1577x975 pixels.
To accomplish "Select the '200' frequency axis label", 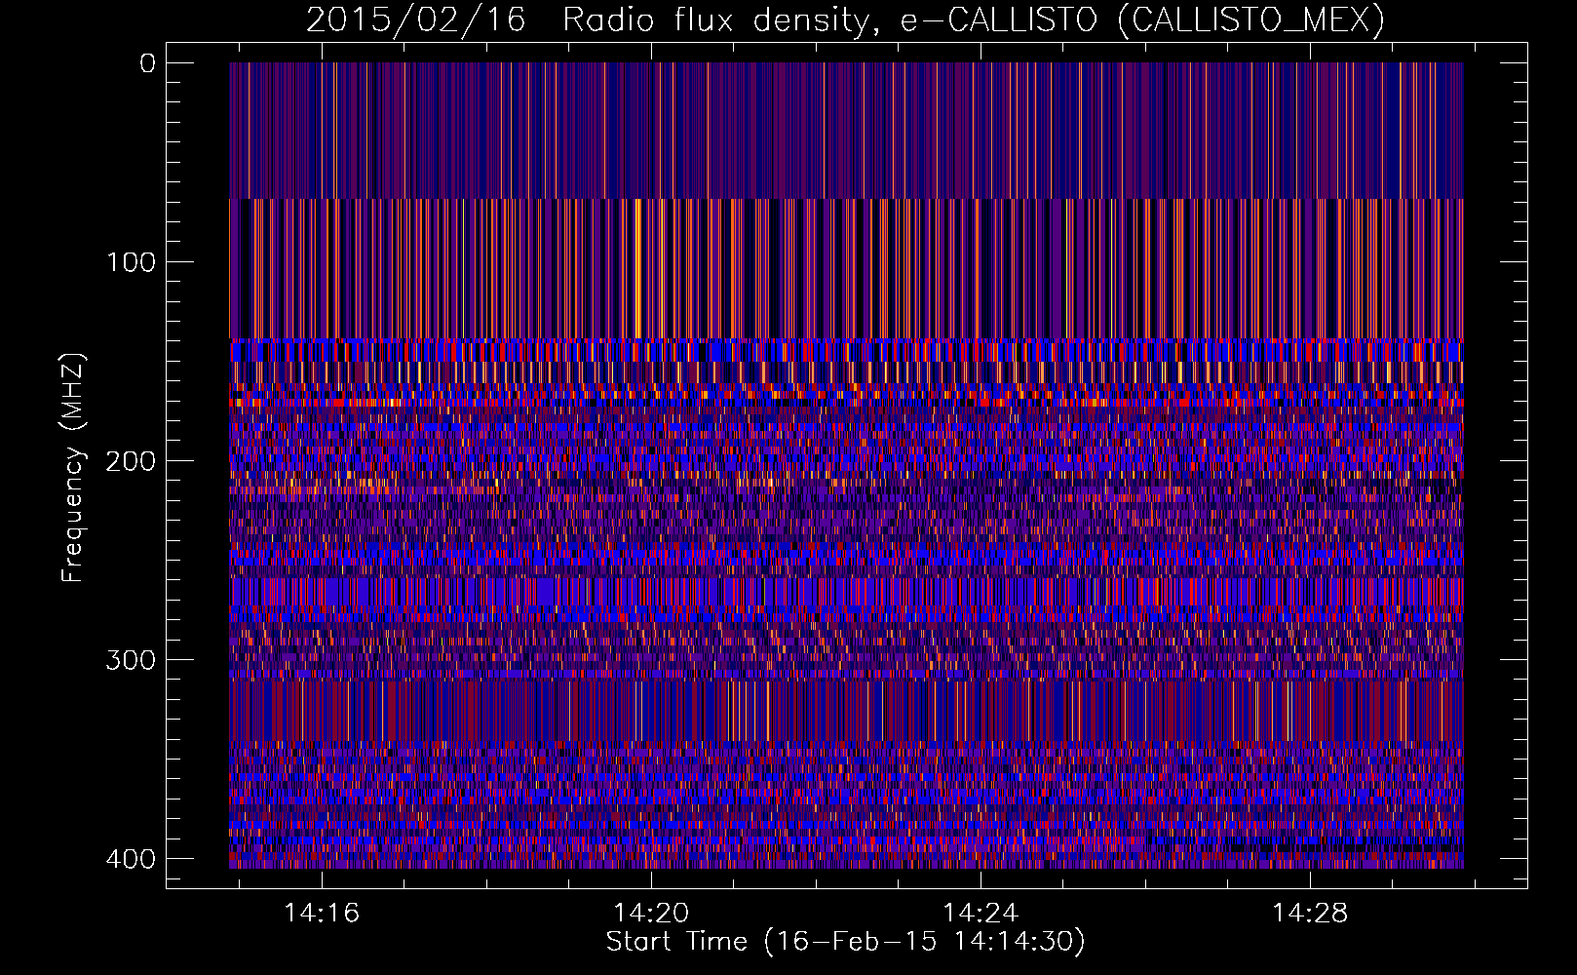I will [x=131, y=461].
